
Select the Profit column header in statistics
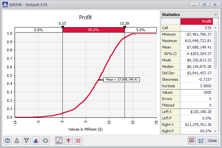click(197, 21)
